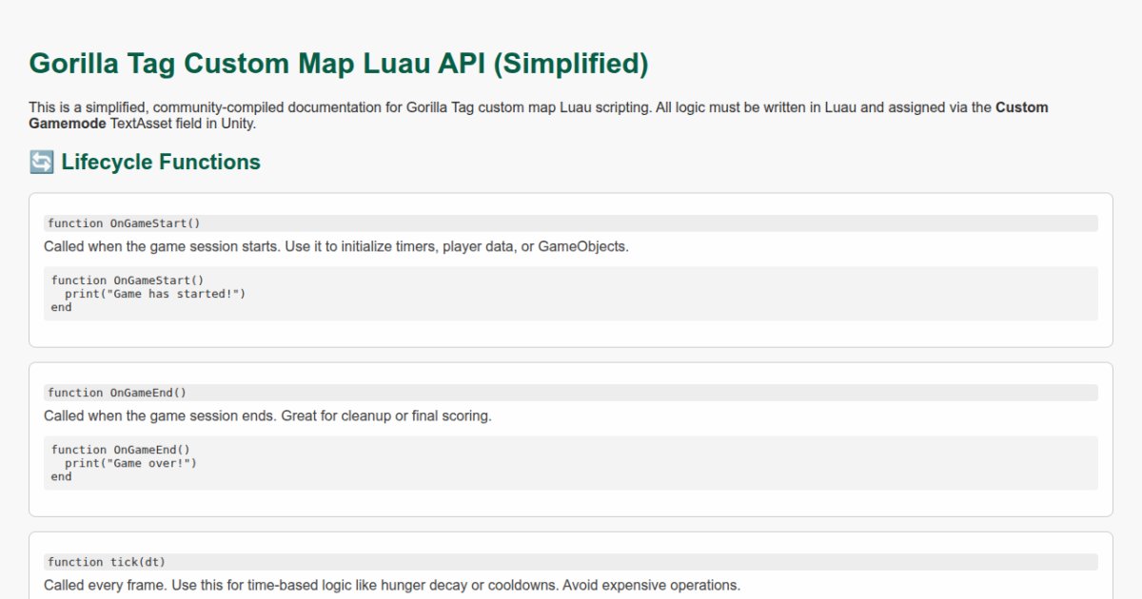Click 'end' in the OnGameStart code example
1142x599 pixels.
61,307
